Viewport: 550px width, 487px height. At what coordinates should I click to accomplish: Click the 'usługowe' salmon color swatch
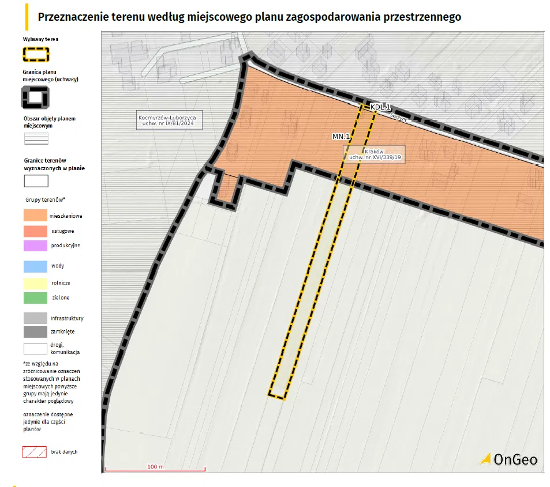[x=36, y=231]
